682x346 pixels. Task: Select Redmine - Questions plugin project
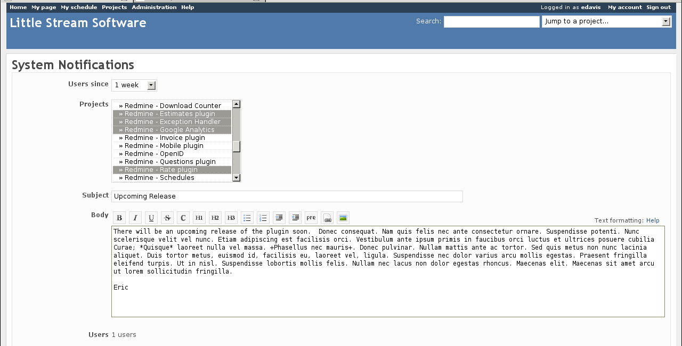pyautogui.click(x=172, y=162)
